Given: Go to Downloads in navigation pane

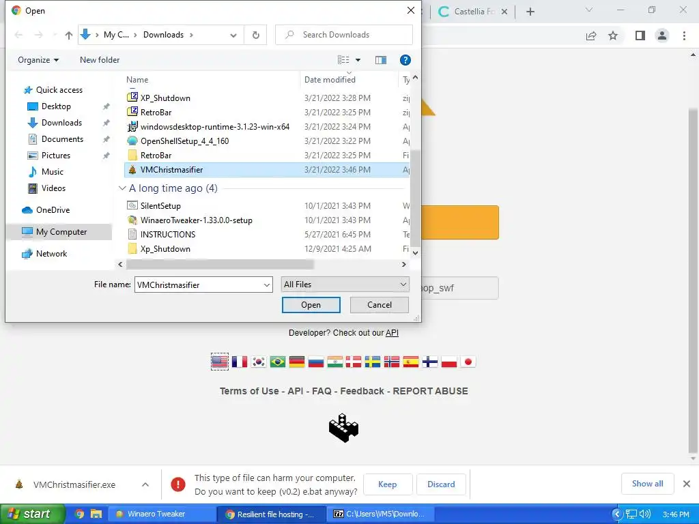Looking at the screenshot, I should click(x=61, y=123).
